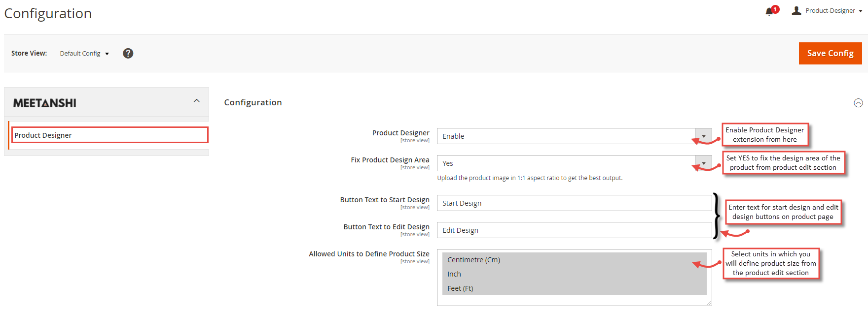Collapse the Meetanshi sidebar section
The image size is (868, 310).
tap(197, 101)
